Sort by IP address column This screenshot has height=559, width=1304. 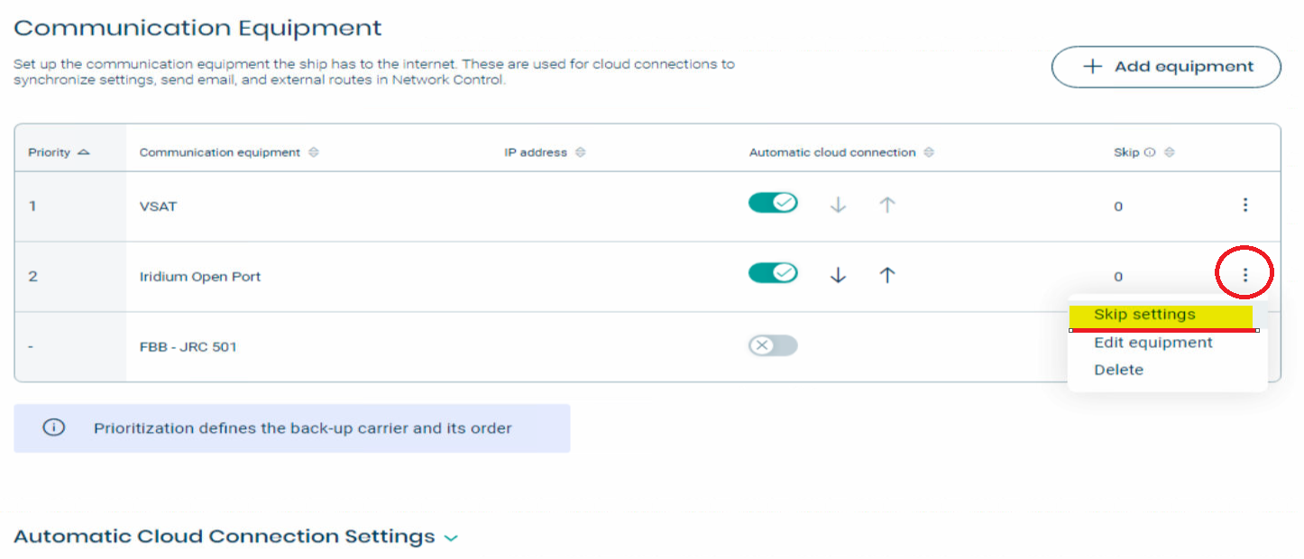[x=580, y=152]
